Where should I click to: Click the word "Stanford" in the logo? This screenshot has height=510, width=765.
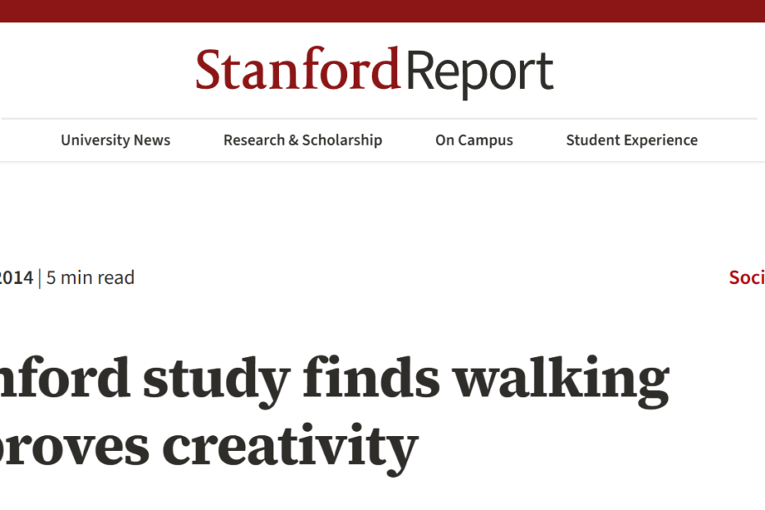pyautogui.click(x=298, y=71)
